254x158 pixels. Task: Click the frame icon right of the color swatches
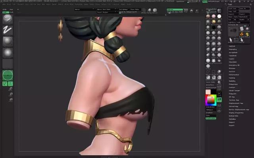coord(219,94)
